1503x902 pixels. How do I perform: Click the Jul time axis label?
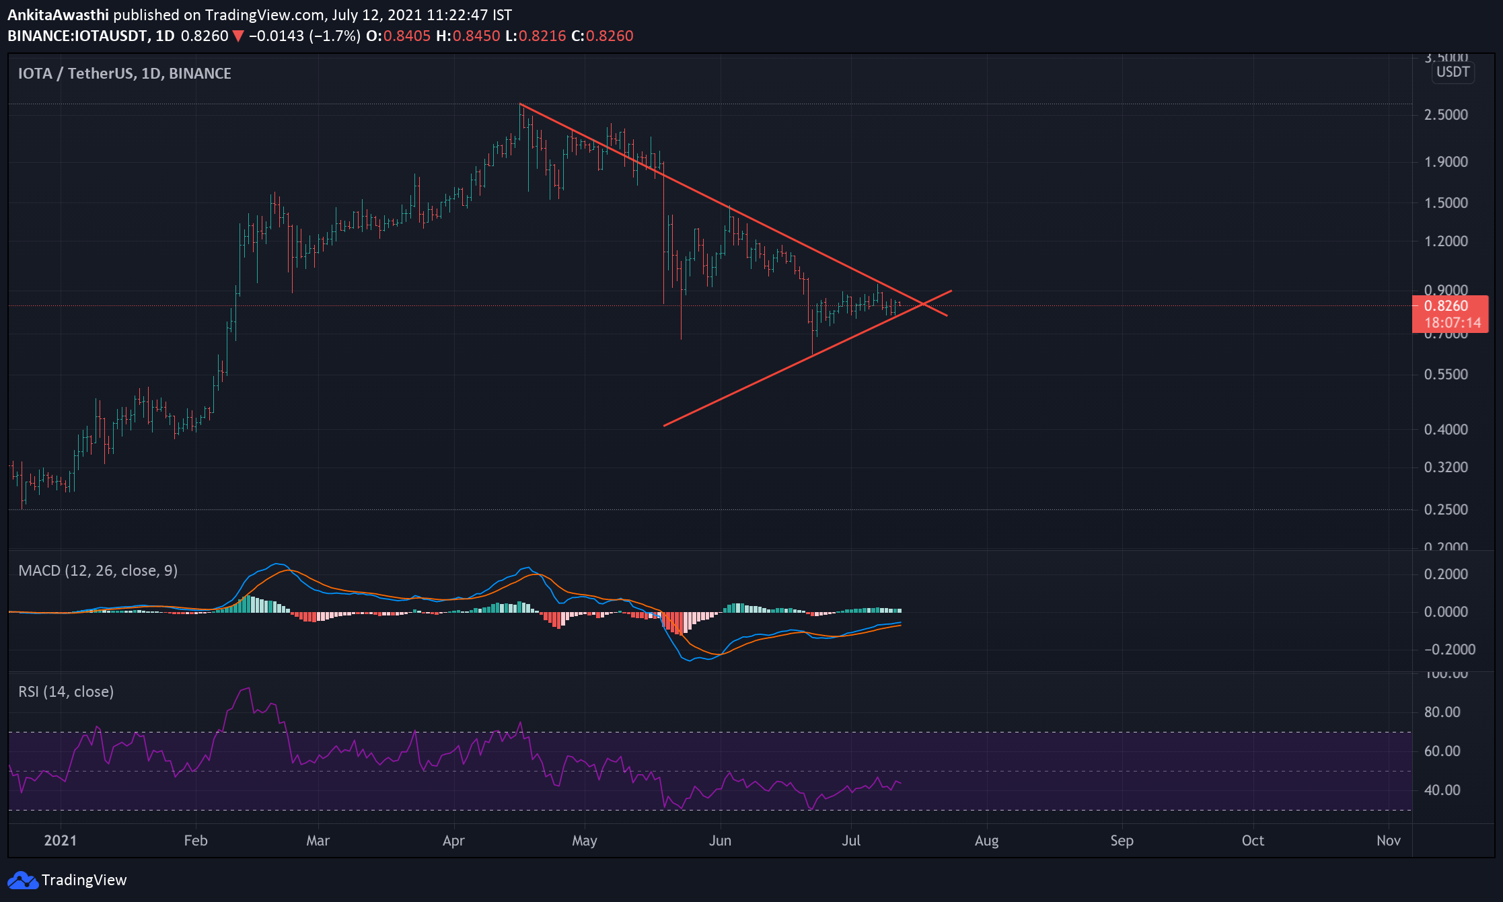click(x=851, y=840)
